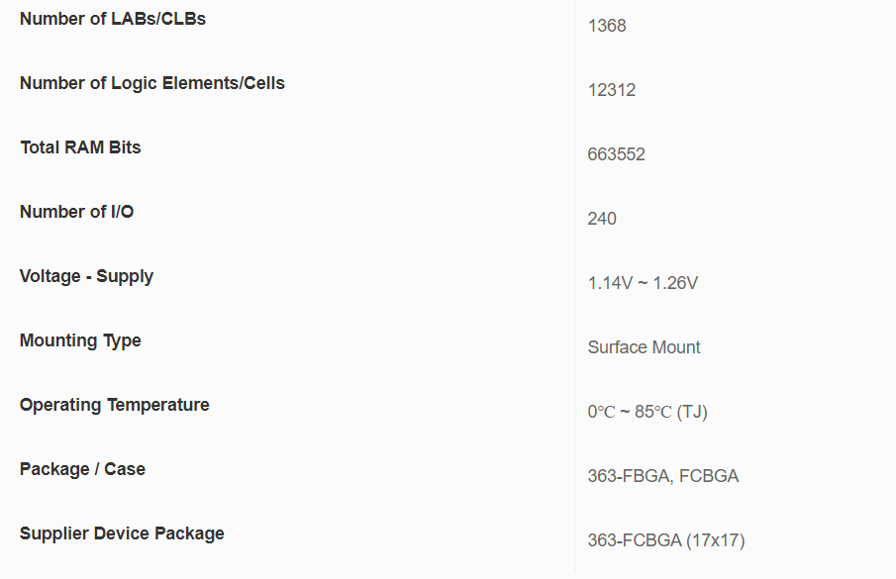This screenshot has width=896, height=579.
Task: Click the 'Mounting Type' label
Action: 80,340
